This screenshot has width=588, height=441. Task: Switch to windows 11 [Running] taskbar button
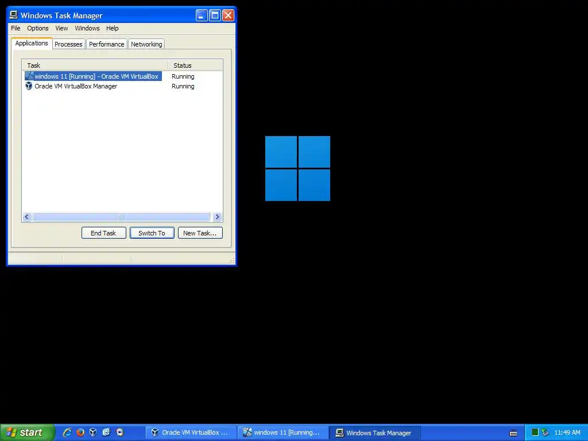pos(283,432)
